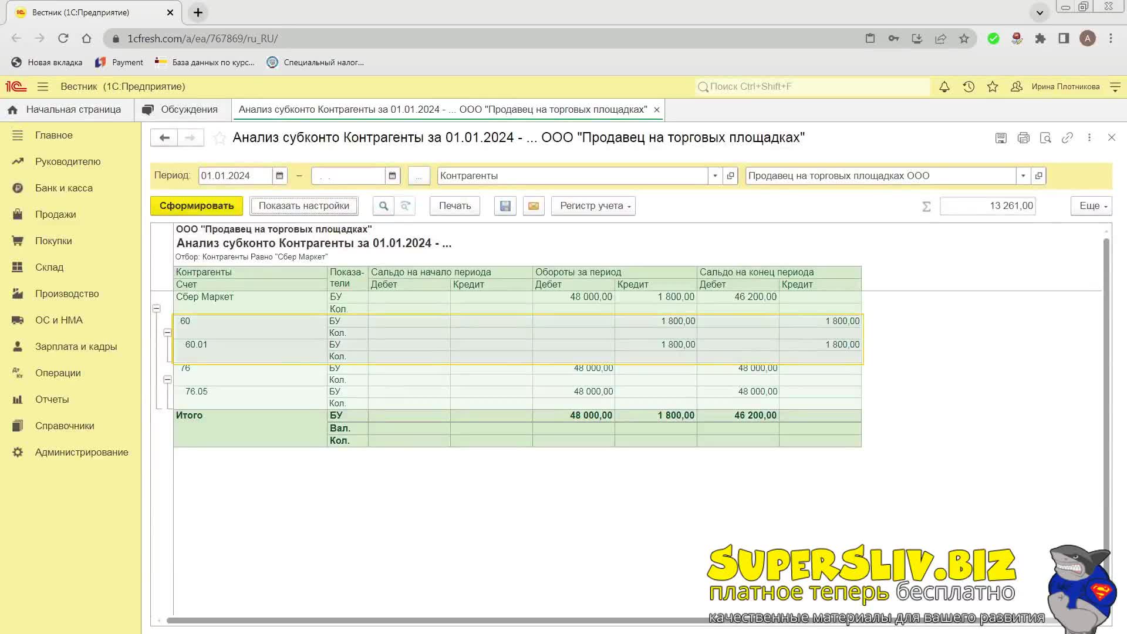Click the browser address bar URL
Image resolution: width=1127 pixels, height=634 pixels.
203,39
